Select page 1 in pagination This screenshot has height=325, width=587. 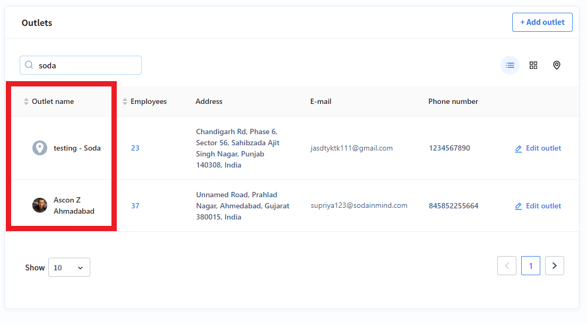click(530, 265)
